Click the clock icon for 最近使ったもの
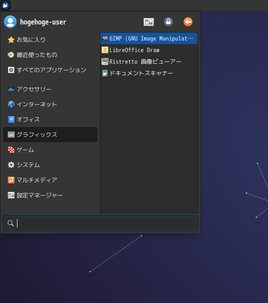The image size is (268, 303). 11,55
